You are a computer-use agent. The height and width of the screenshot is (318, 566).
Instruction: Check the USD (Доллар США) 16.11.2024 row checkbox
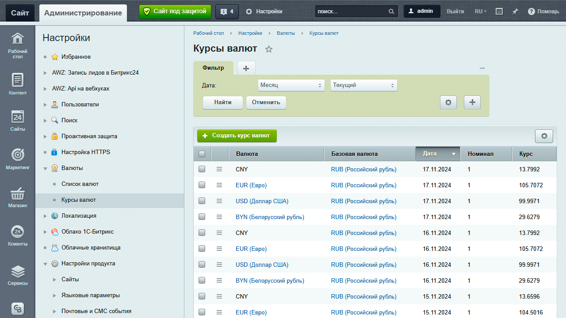202,265
